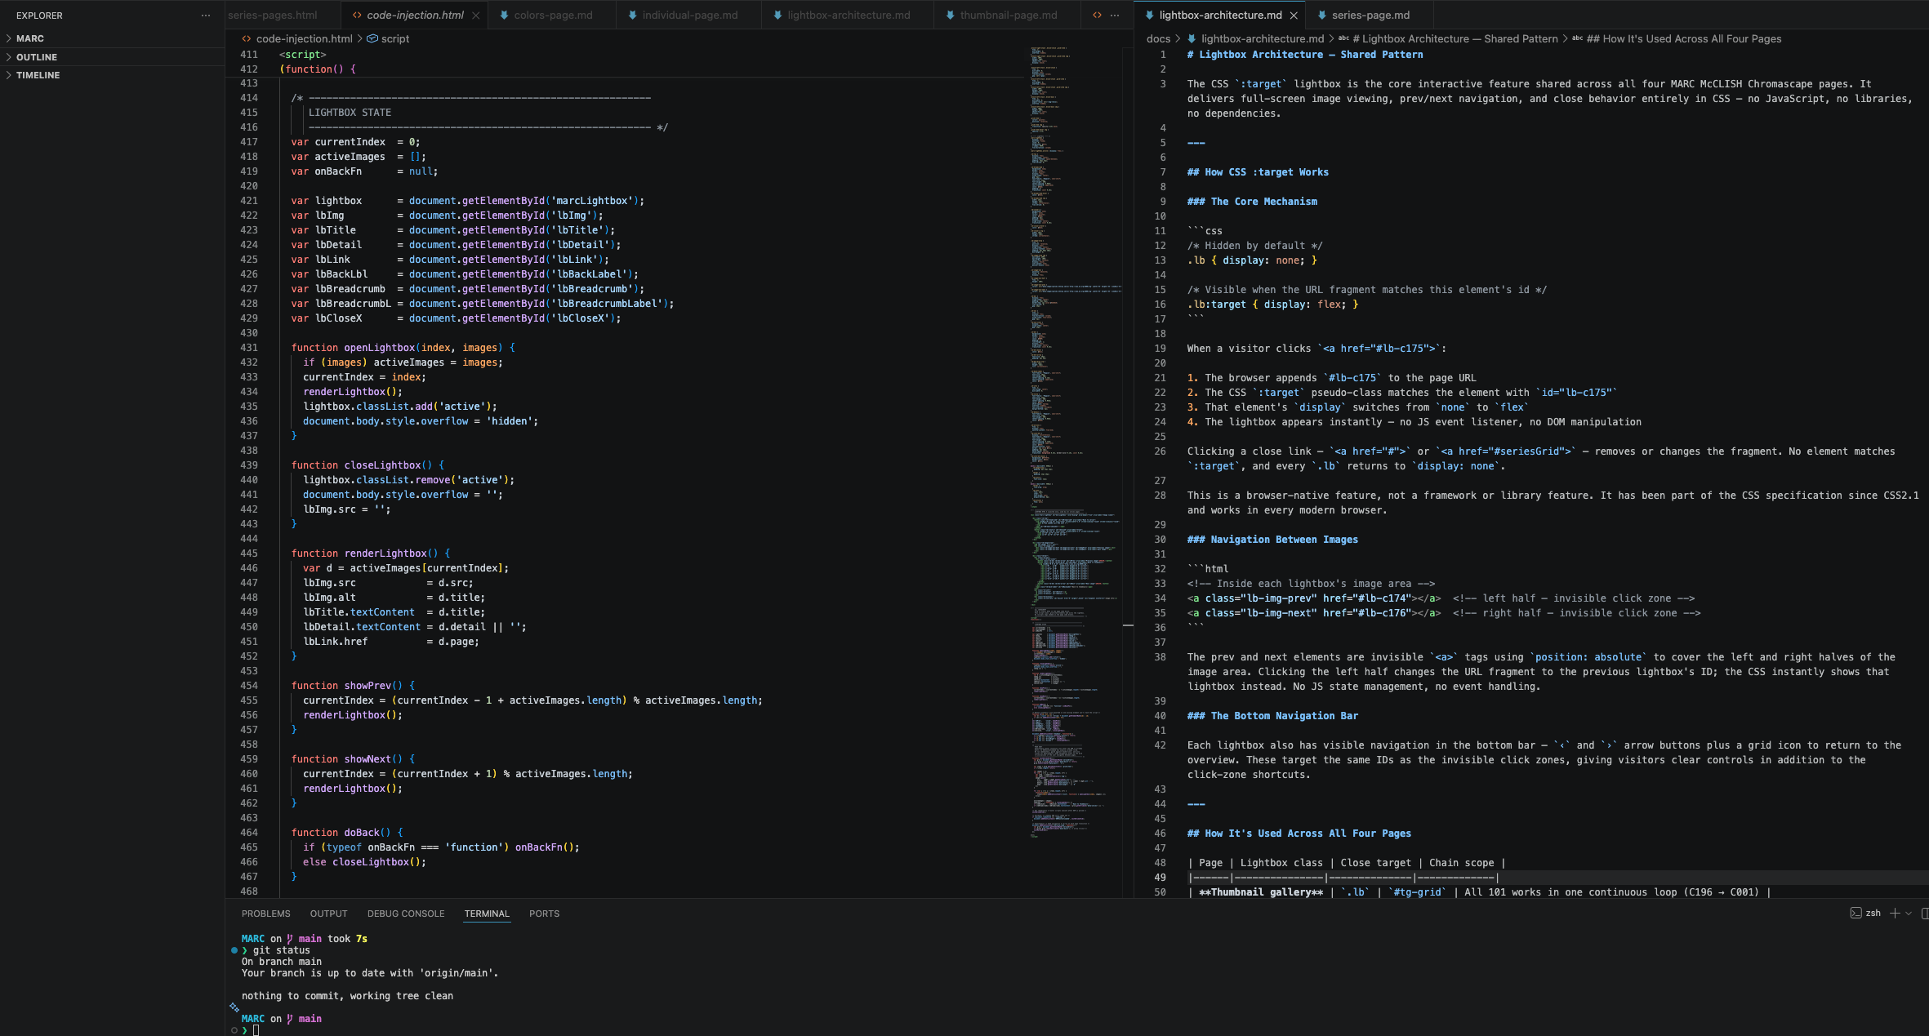The image size is (1929, 1036).
Task: Expand the MARC folder section
Action: click(x=112, y=38)
